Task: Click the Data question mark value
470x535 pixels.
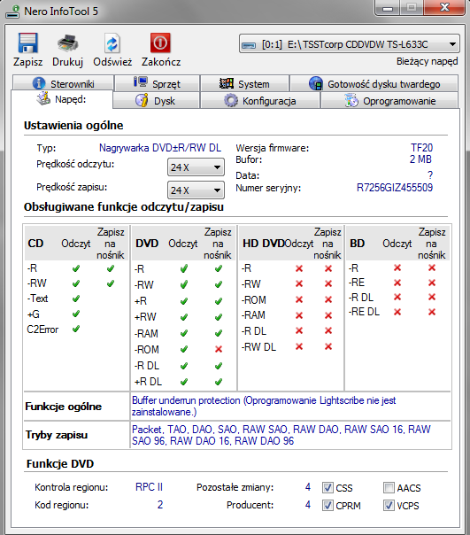Action: pos(430,175)
